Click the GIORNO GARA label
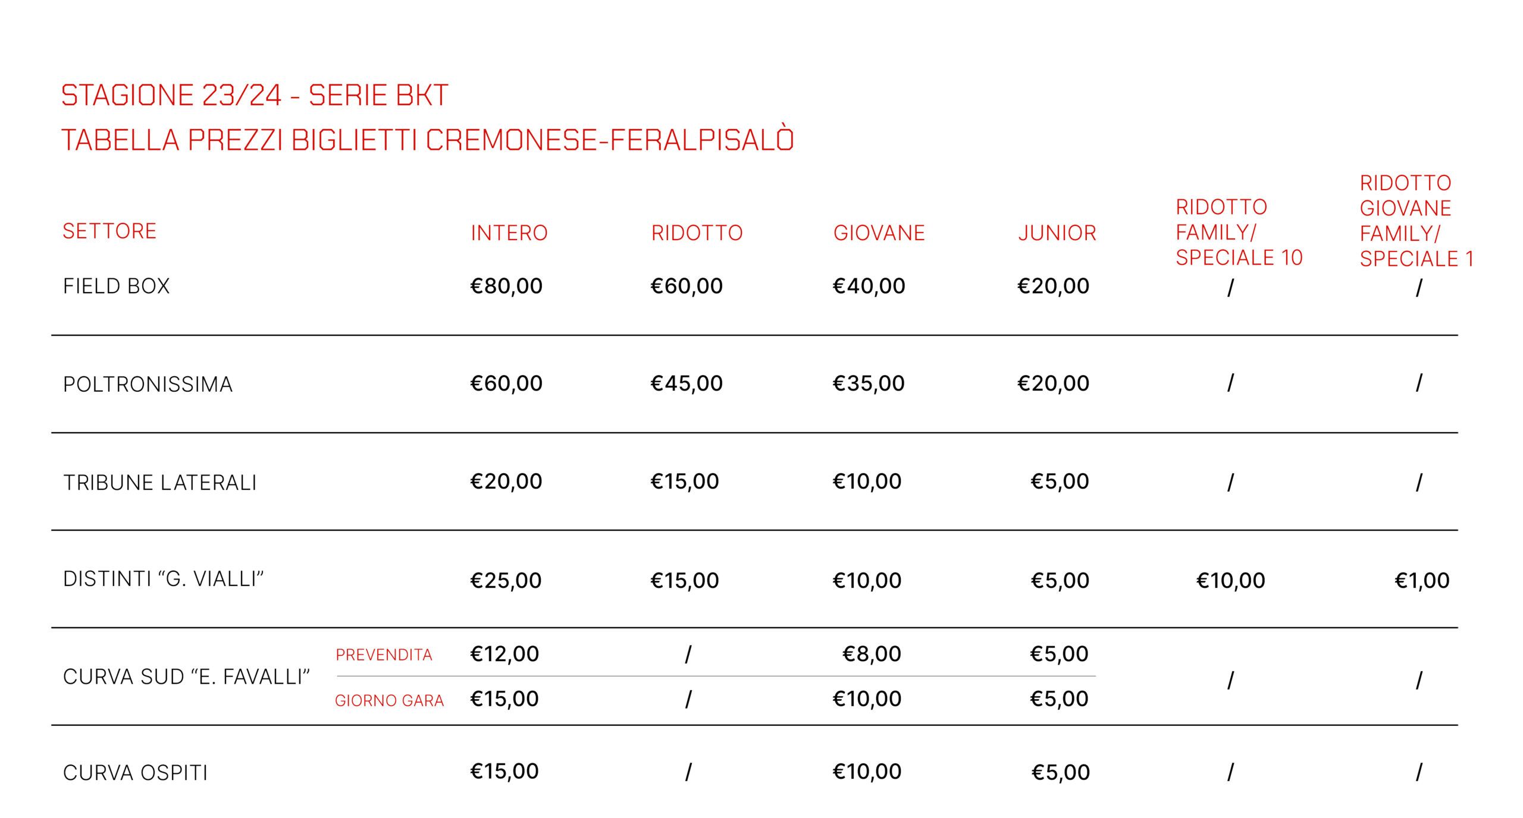This screenshot has width=1523, height=818. (389, 700)
